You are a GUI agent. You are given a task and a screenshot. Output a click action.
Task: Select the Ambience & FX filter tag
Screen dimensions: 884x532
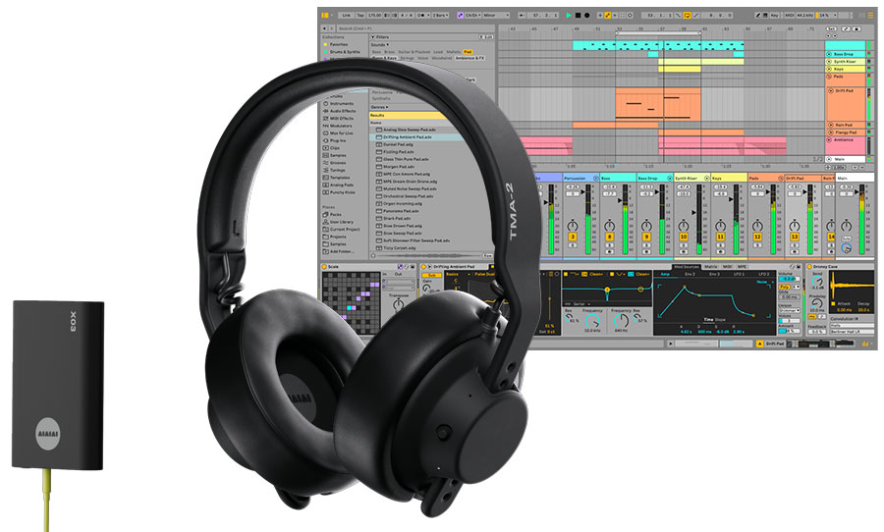(x=470, y=59)
